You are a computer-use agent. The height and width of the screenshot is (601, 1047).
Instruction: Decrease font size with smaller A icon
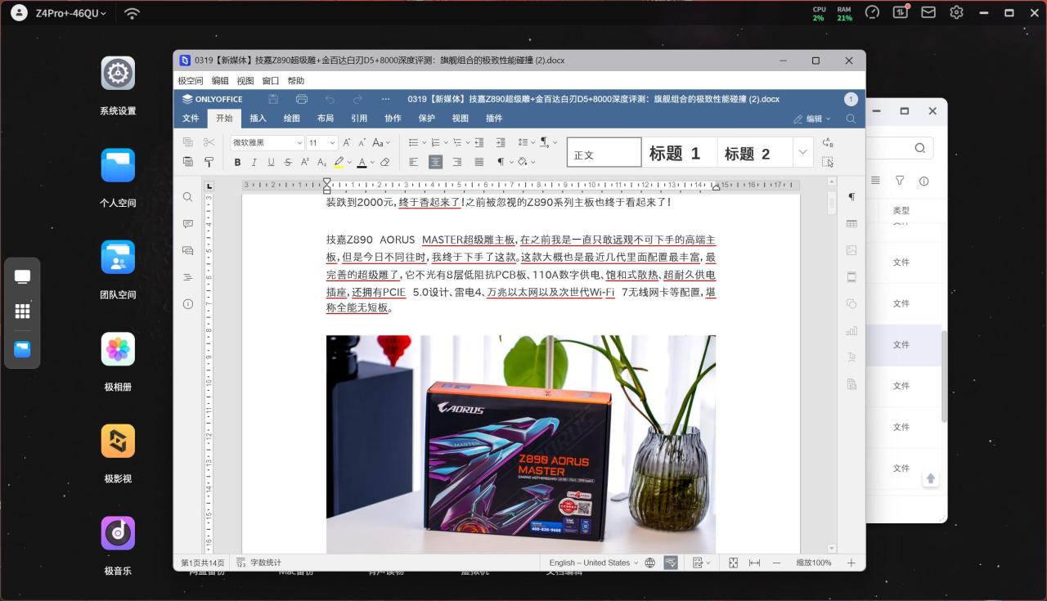(x=362, y=142)
